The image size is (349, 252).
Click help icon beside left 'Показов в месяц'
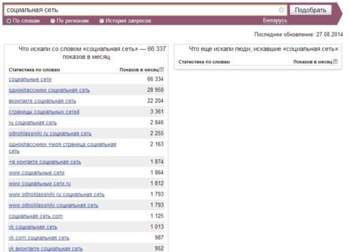162,69
